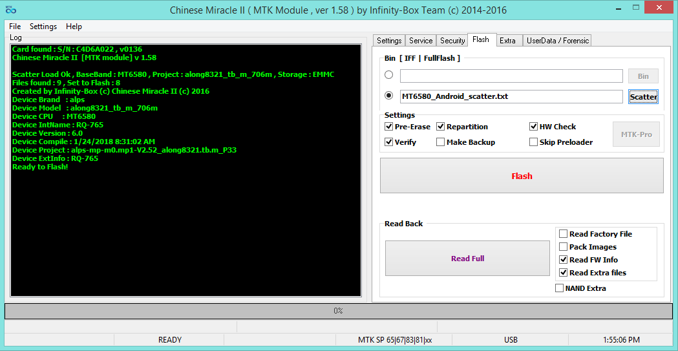The image size is (678, 351).
Task: Click the 'Device Project : alps-mp-m0.mp1' log line
Action: (124, 150)
